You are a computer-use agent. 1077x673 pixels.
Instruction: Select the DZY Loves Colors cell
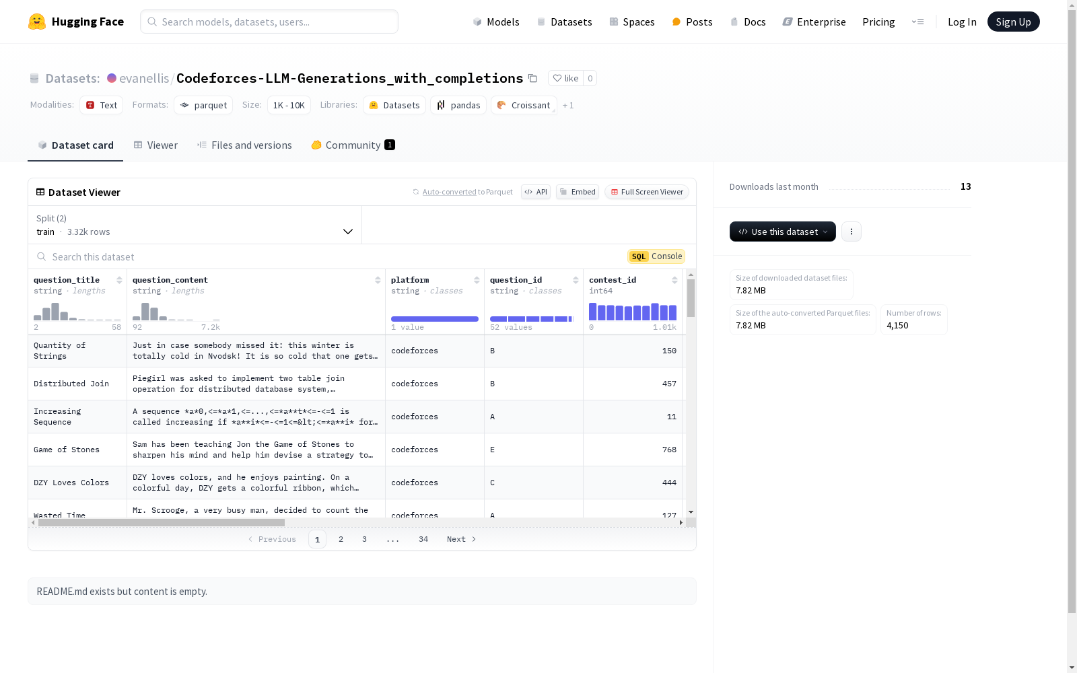pyautogui.click(x=77, y=483)
